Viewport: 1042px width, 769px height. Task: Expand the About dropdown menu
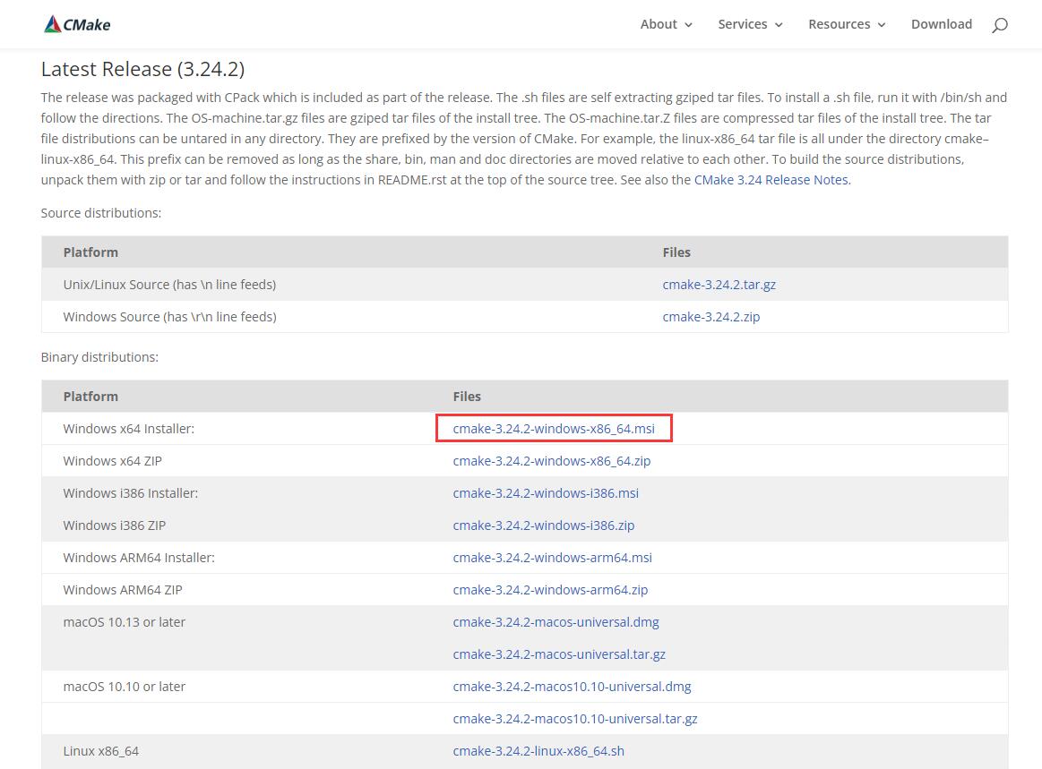point(666,24)
